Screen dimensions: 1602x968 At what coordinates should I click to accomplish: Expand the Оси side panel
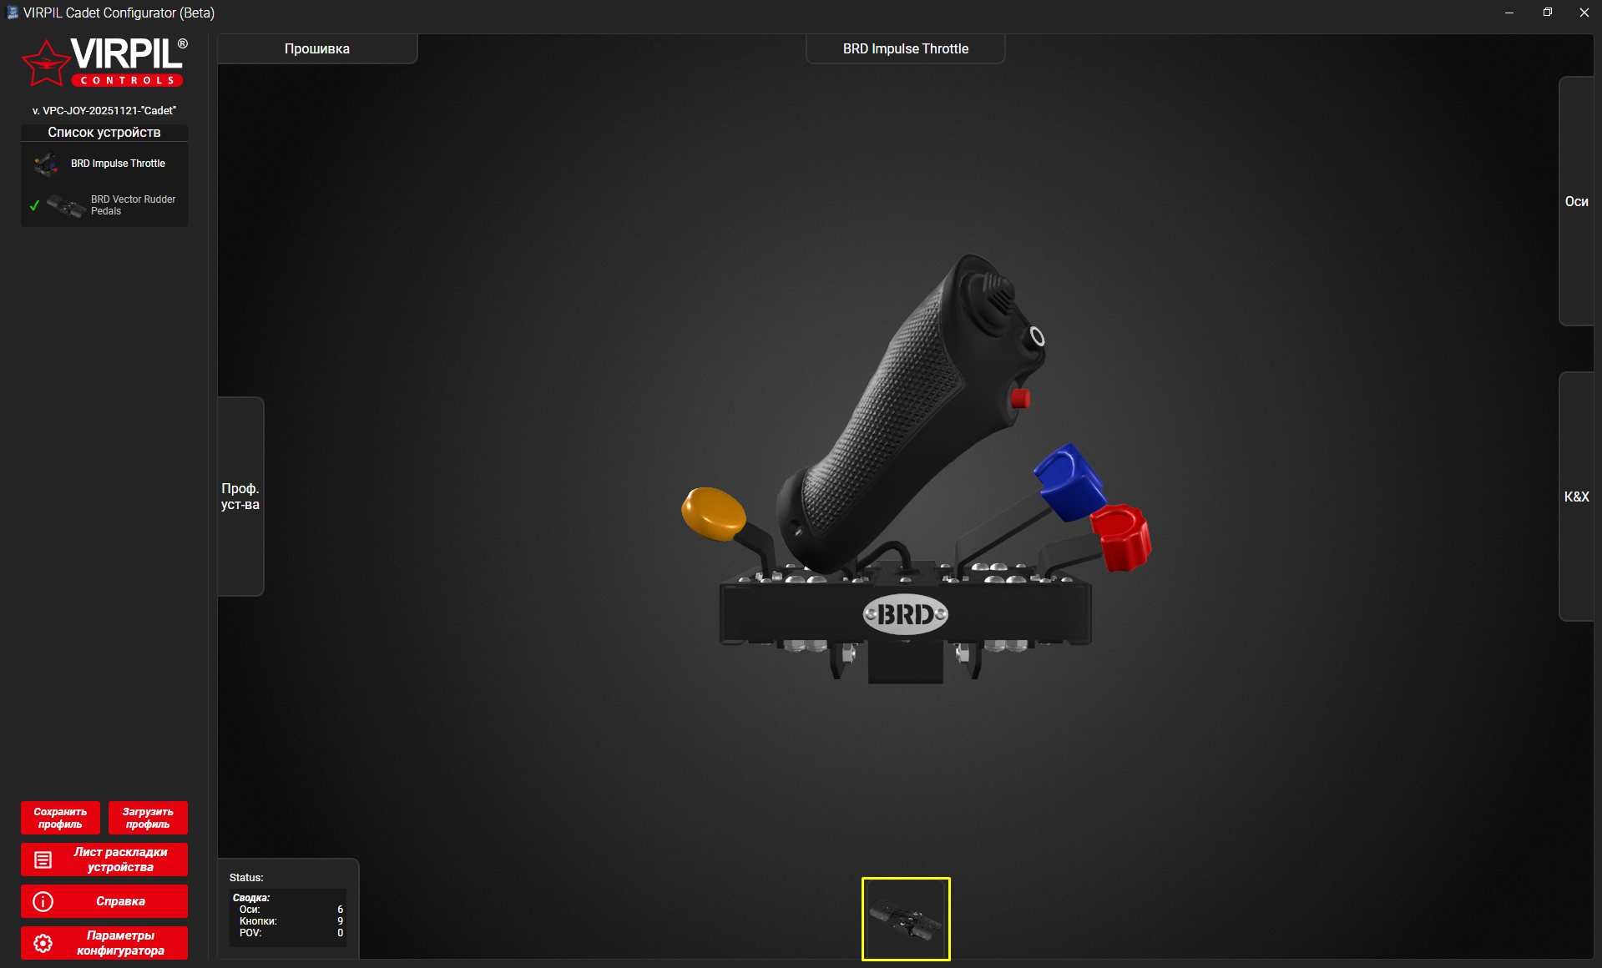[1576, 201]
